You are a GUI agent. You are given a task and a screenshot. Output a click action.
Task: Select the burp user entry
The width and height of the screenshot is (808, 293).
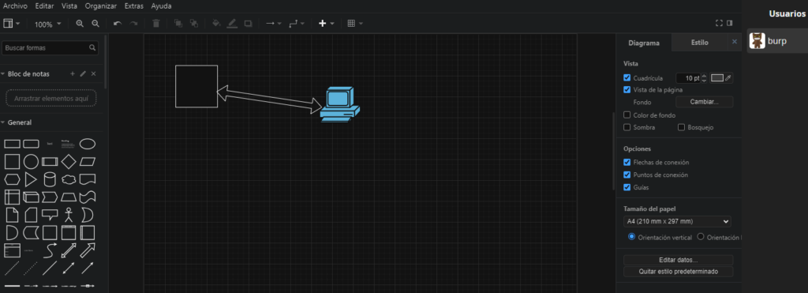pyautogui.click(x=777, y=41)
